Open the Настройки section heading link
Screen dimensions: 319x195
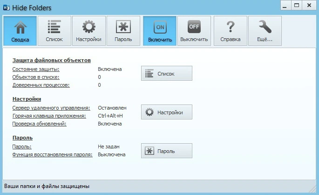click(27, 99)
